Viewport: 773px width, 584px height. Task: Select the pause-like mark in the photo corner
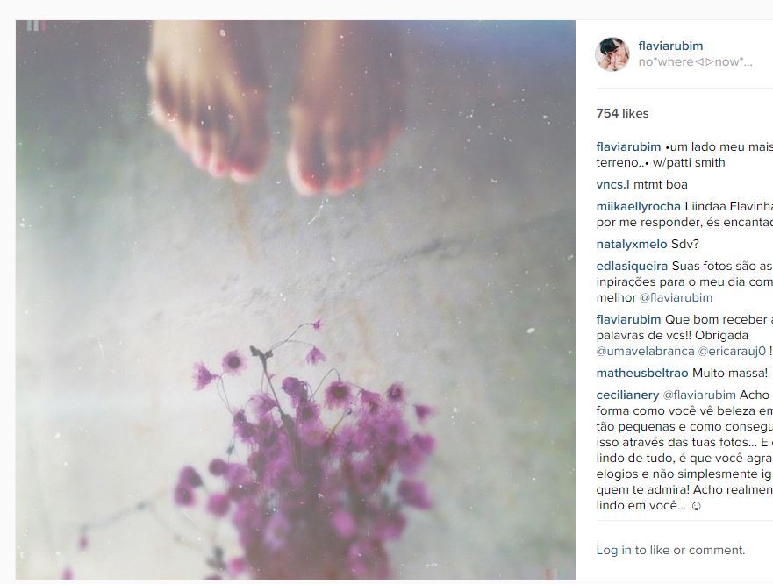point(36,25)
